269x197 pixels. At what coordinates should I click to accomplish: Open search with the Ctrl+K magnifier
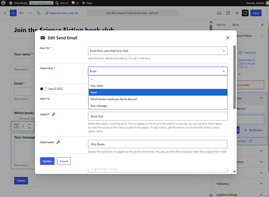62,3
